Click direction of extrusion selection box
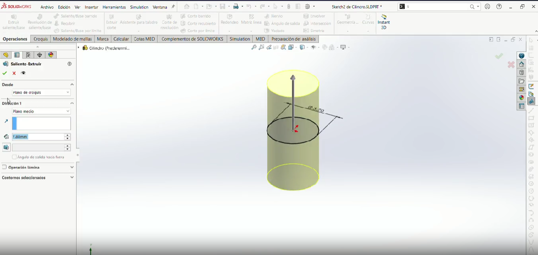The width and height of the screenshot is (538, 255). click(41, 123)
